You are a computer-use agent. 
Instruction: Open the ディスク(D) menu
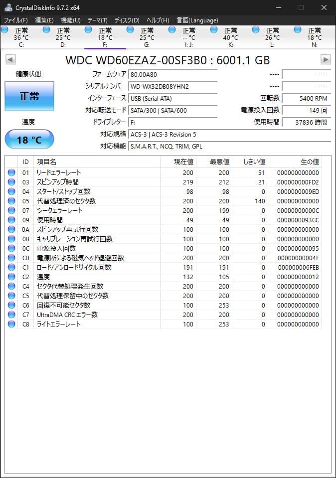127,20
